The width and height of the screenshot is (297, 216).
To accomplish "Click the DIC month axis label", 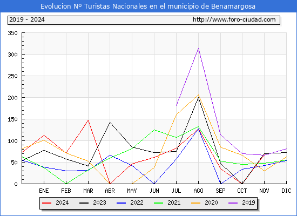I will point(286,191).
